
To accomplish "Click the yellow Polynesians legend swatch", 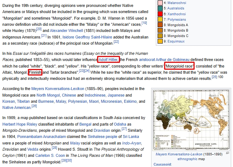I will pos(160,19).
